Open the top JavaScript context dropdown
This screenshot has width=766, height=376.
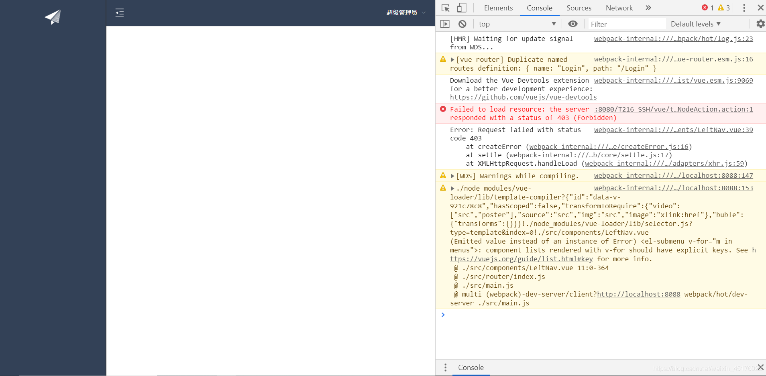click(517, 24)
